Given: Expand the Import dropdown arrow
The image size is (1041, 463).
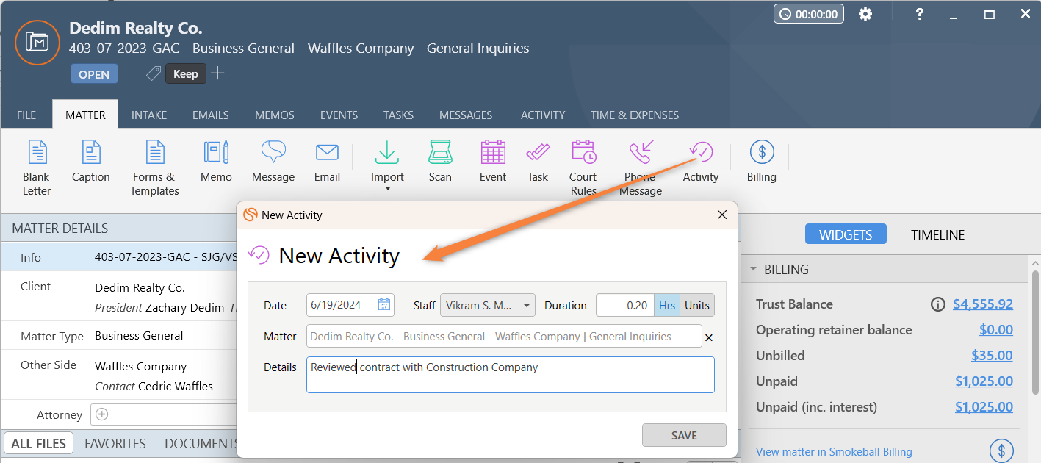Looking at the screenshot, I should click(387, 190).
